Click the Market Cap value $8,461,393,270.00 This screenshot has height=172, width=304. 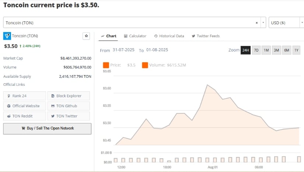(x=76, y=58)
